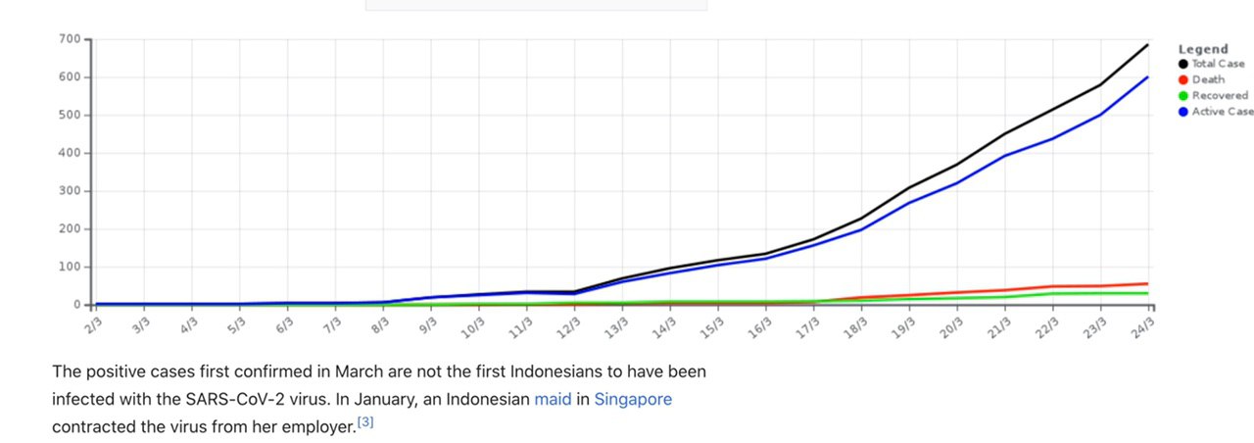Select the "Death" legend label
Viewport: 1254px width, 443px height.
1208,79
